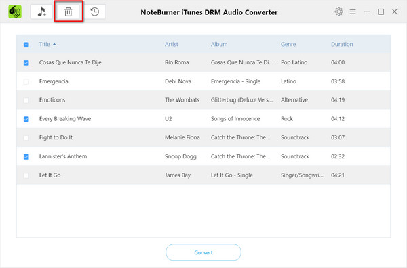Click genre Pop Latino
The height and width of the screenshot is (268, 407).
294,62
